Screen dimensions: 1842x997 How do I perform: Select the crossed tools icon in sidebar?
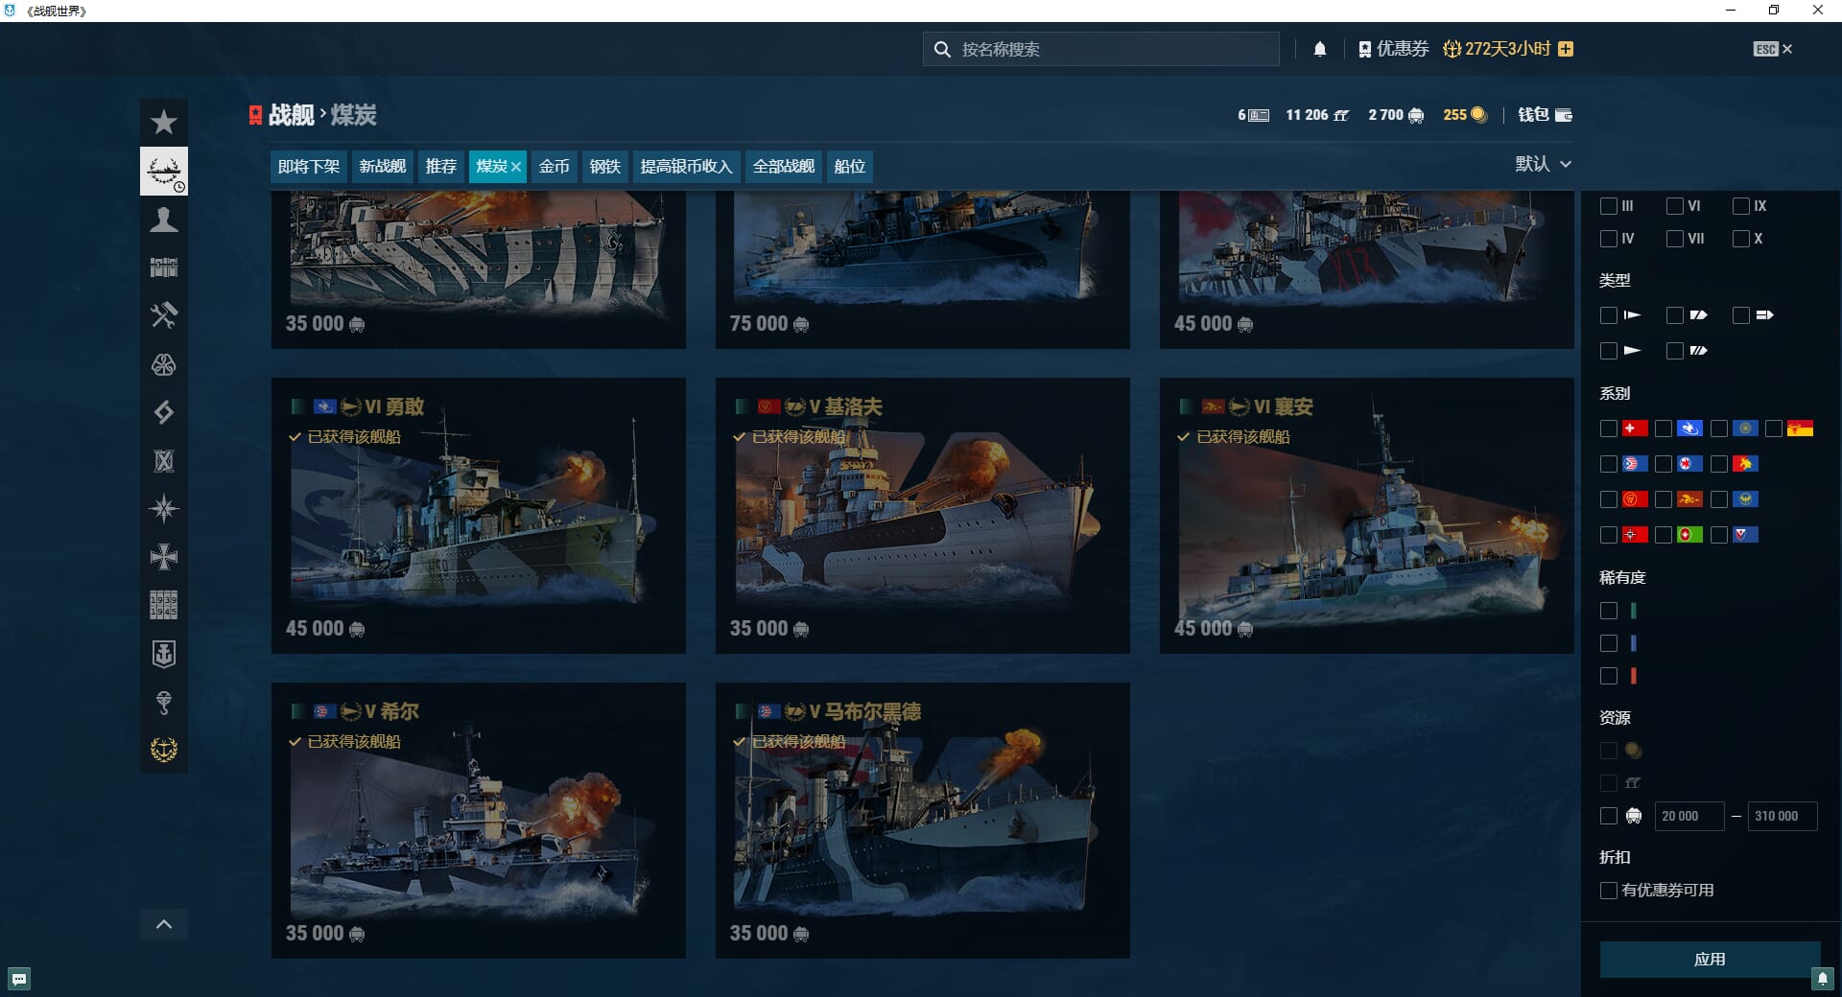[x=164, y=315]
